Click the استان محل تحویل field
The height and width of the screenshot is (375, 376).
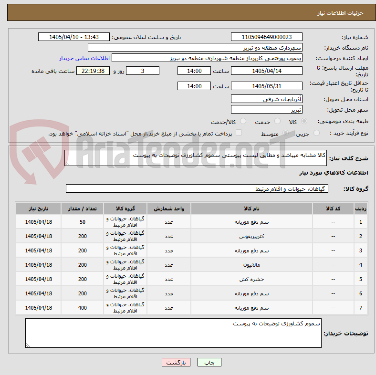(266, 99)
